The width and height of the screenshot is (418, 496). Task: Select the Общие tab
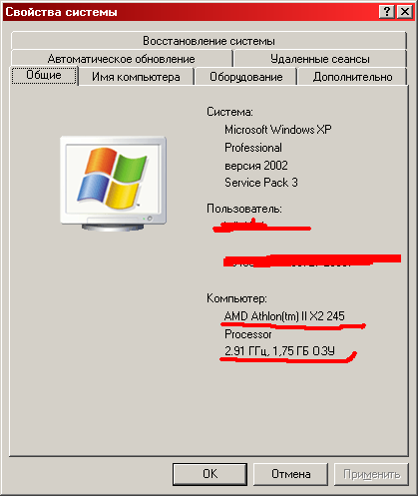pyautogui.click(x=44, y=75)
